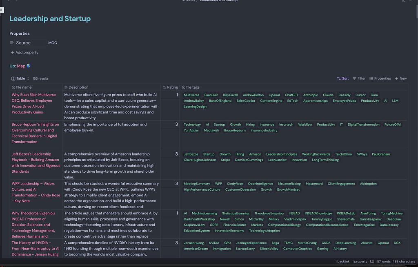This screenshot has height=267, width=418.
Task: Click the OpenAI tag in first row
Action: coord(274,95)
